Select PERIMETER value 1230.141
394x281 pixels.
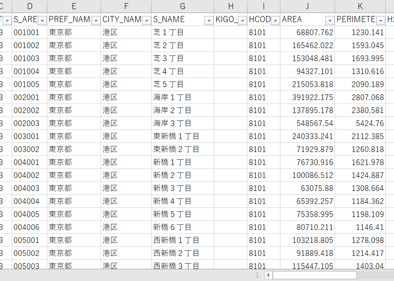[x=360, y=32]
